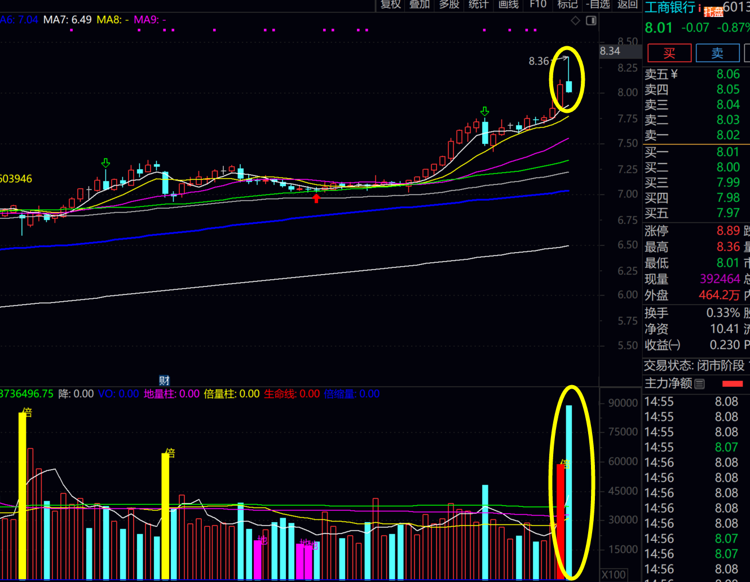The image size is (750, 582).
Task: Open the 叠加 overlay menu
Action: click(x=420, y=5)
